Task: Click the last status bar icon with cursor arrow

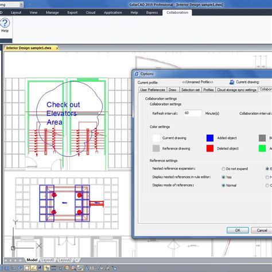Action: pos(114,268)
